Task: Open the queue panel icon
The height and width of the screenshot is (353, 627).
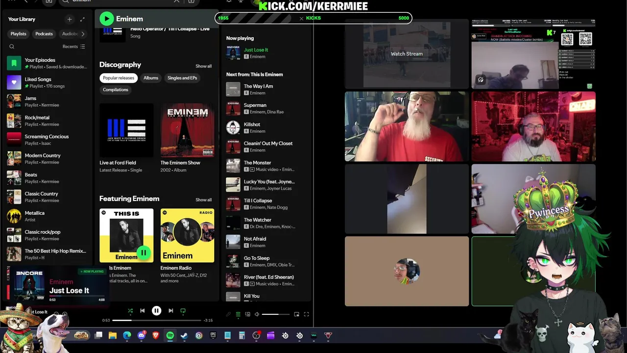Action: click(x=238, y=314)
